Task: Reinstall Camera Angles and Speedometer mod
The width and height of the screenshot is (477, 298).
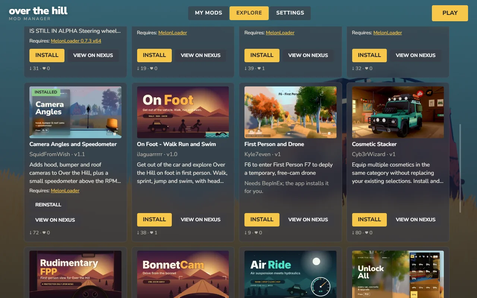Action: coord(48,205)
